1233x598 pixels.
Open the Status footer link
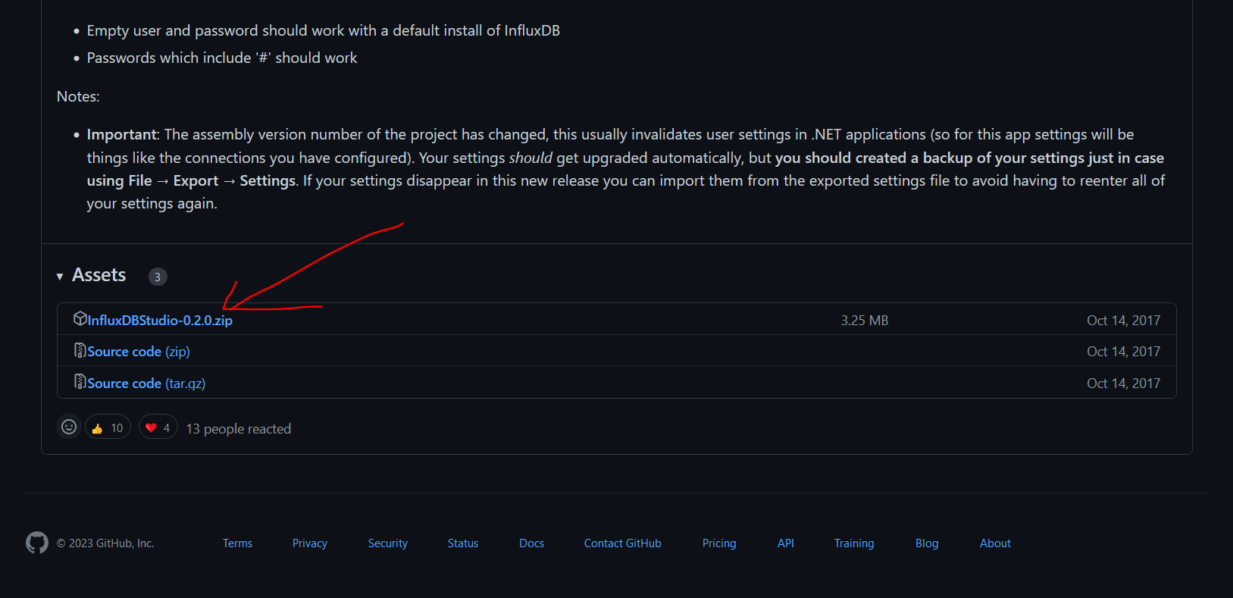pyautogui.click(x=463, y=543)
